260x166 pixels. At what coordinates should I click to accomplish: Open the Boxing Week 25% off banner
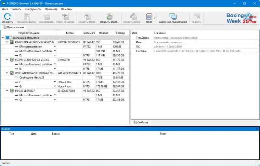pos(241,18)
